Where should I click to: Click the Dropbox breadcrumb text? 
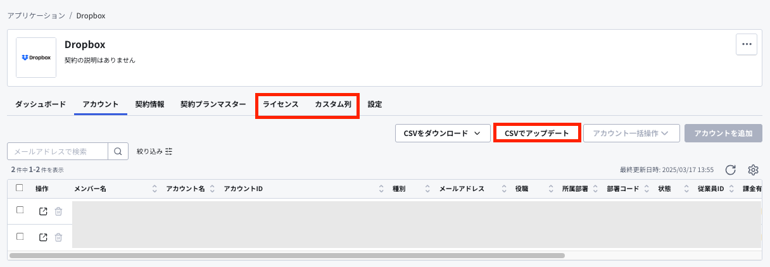(91, 16)
